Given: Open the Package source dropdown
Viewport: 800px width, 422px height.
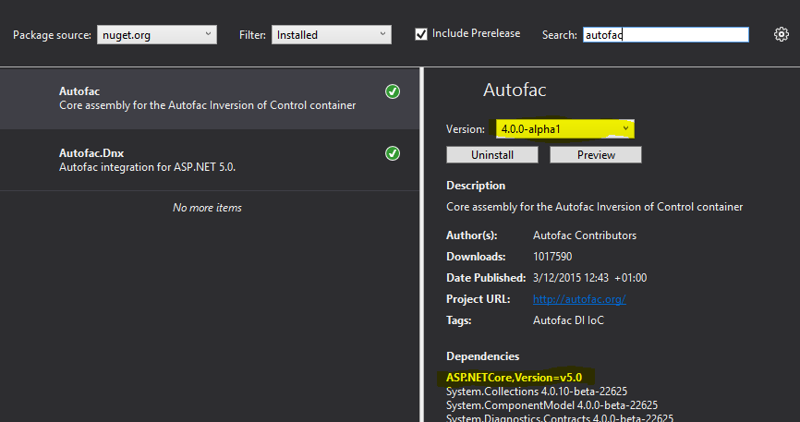Looking at the screenshot, I should [157, 35].
